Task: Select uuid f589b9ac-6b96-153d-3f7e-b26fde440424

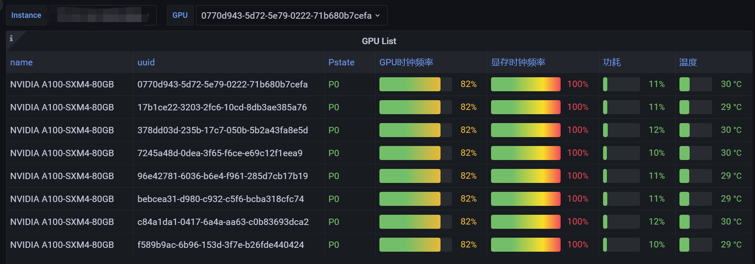Action: coord(221,245)
